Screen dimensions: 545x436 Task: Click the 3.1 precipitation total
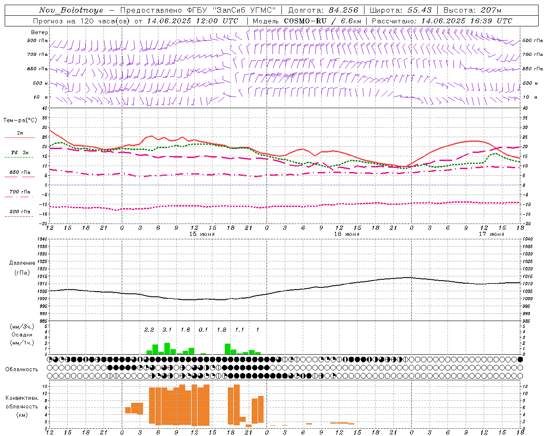click(167, 330)
